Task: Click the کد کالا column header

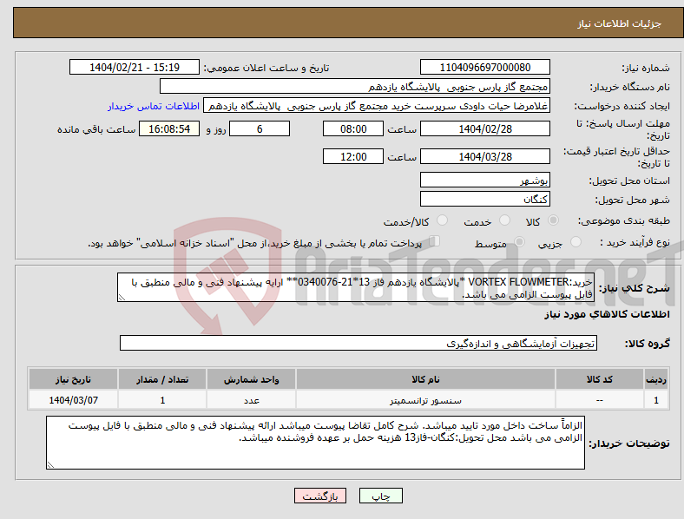Action: point(600,379)
